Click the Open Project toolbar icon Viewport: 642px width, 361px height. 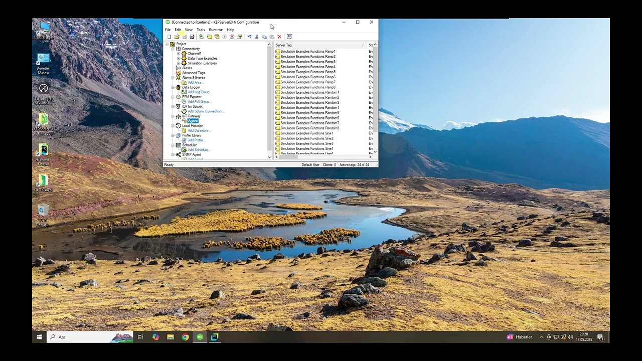(x=177, y=37)
